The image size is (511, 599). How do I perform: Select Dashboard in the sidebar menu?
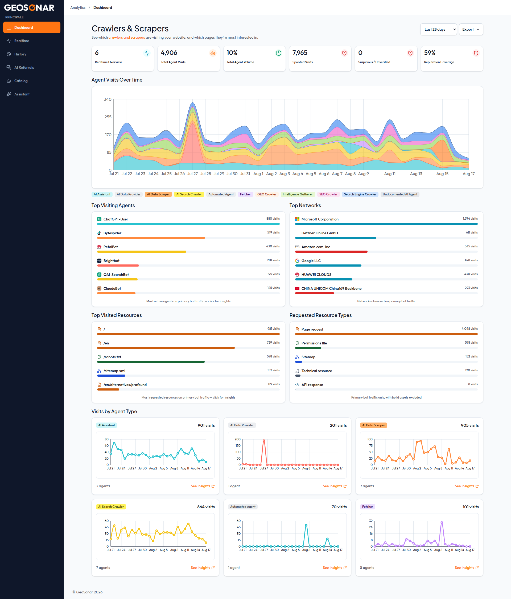click(32, 27)
